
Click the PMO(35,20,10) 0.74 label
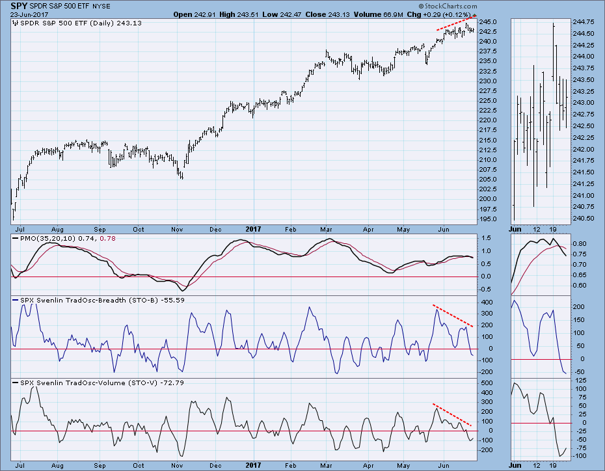tap(58, 238)
